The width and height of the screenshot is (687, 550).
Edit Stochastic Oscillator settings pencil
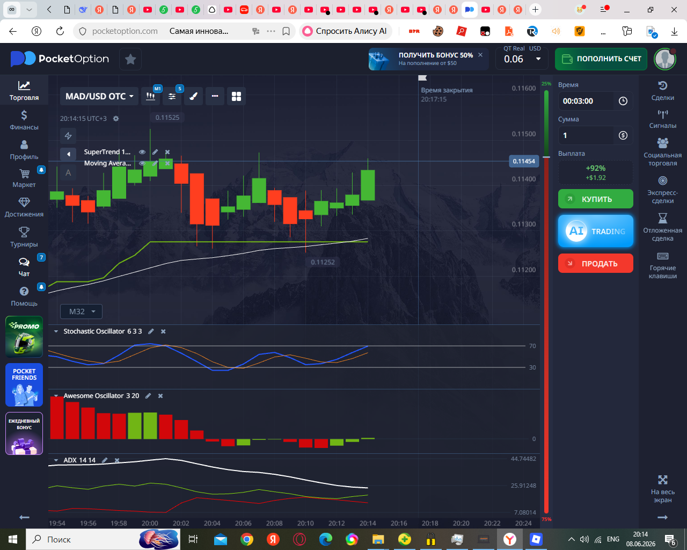tap(151, 331)
